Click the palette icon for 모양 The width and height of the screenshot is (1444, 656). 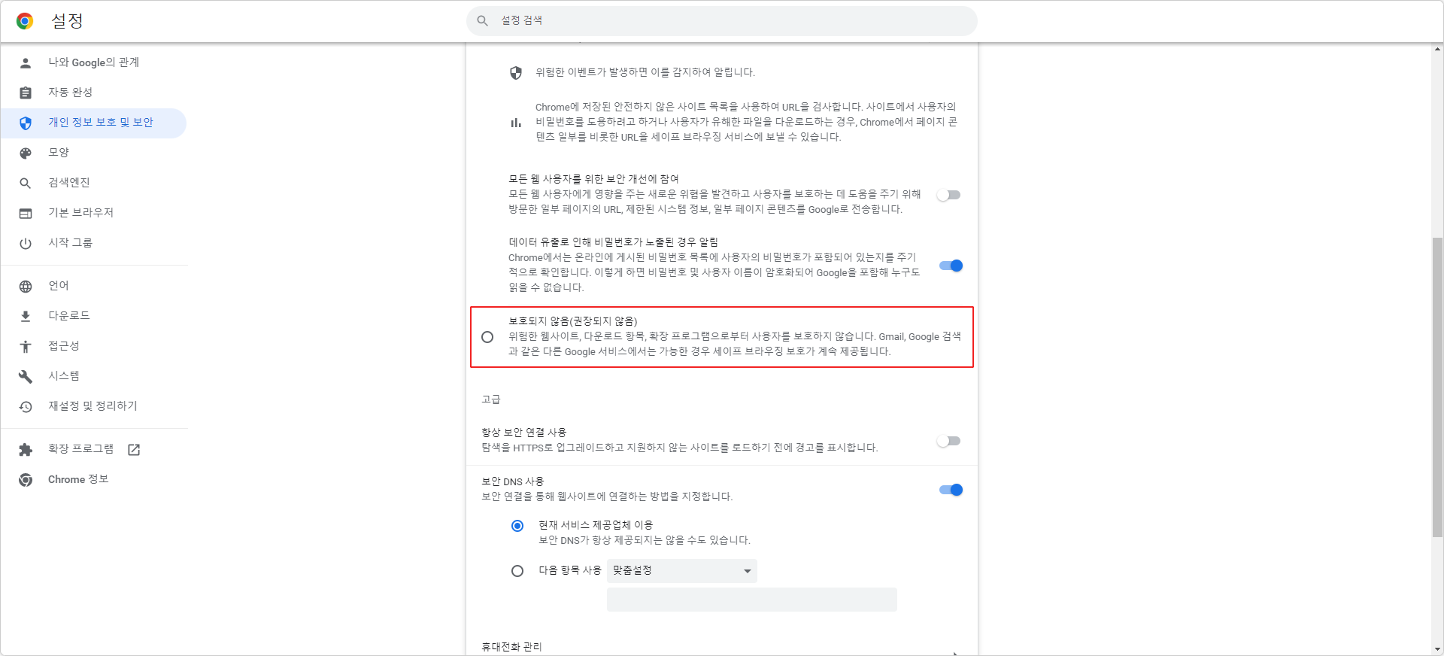26,153
